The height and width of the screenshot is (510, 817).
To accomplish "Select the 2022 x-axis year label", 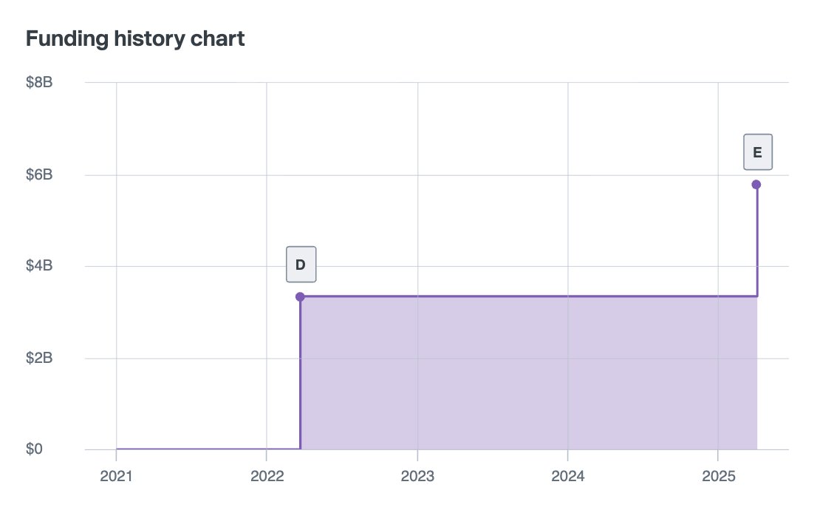I will (x=267, y=476).
